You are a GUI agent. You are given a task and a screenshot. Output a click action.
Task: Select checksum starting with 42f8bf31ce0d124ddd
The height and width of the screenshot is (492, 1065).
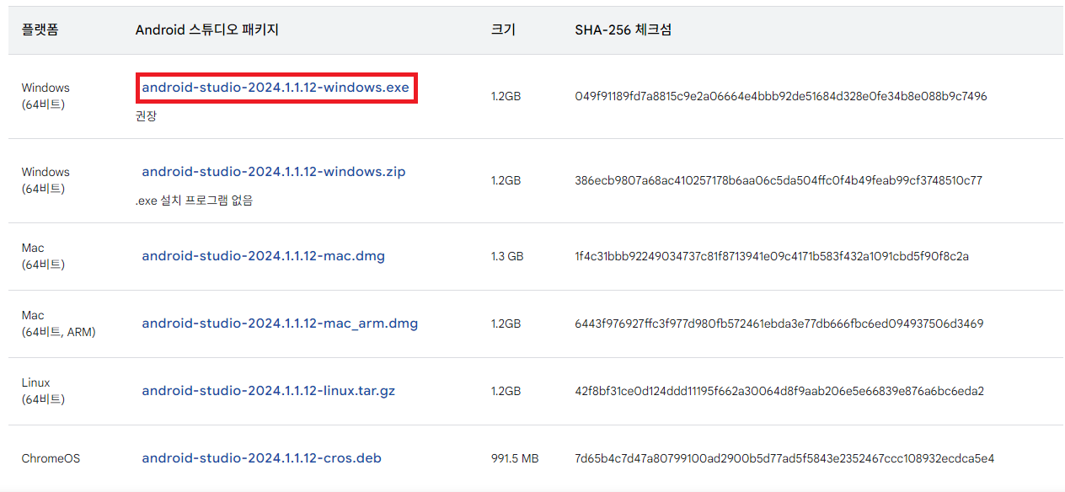point(779,391)
